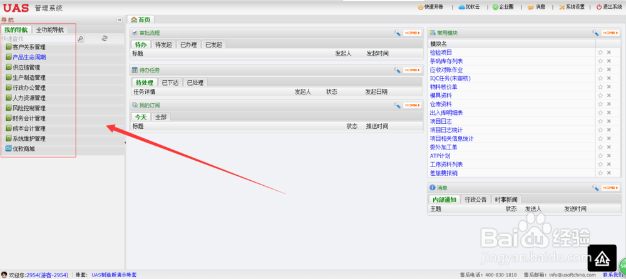The height and width of the screenshot is (279, 626).
Task: Collapse the navigation panel with double-chevron
Action: coord(120,19)
